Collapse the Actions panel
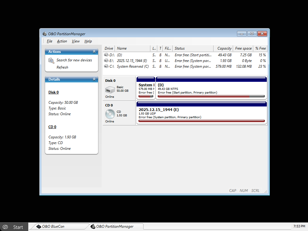Screen dimensions: 308x231 [94, 52]
